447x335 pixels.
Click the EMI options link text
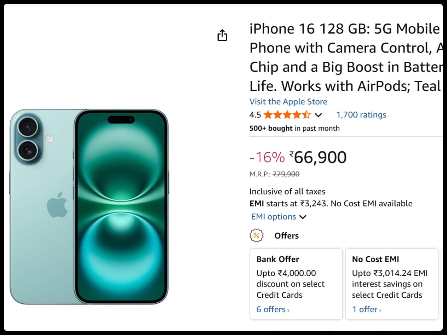[x=274, y=217]
